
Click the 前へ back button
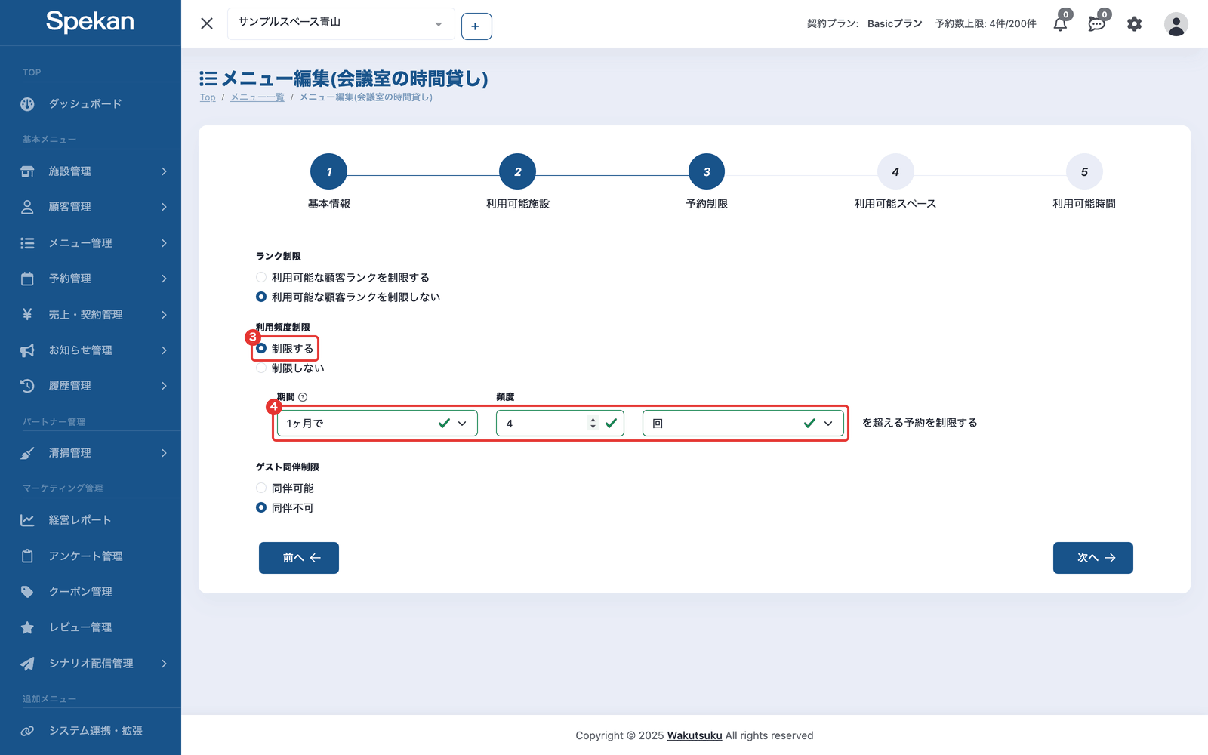tap(299, 558)
